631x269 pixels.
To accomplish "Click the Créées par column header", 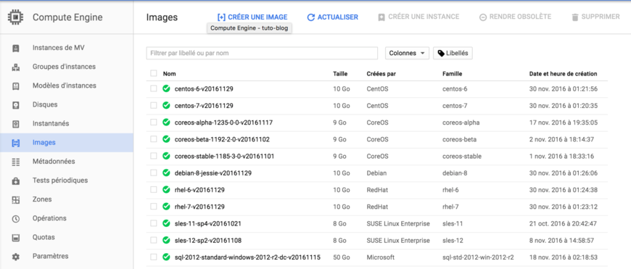I will click(381, 73).
